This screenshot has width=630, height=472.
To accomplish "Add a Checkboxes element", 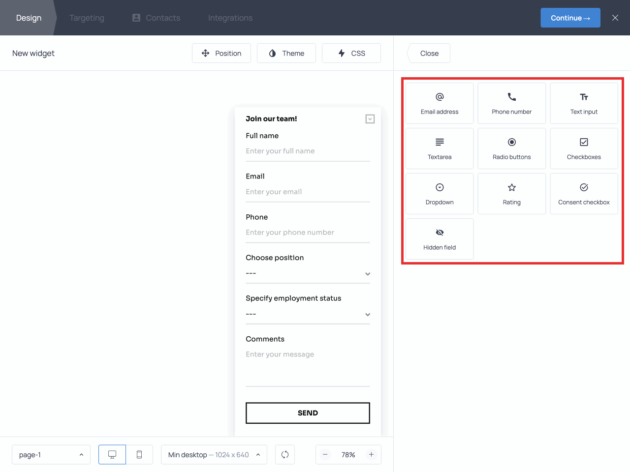I will (584, 148).
